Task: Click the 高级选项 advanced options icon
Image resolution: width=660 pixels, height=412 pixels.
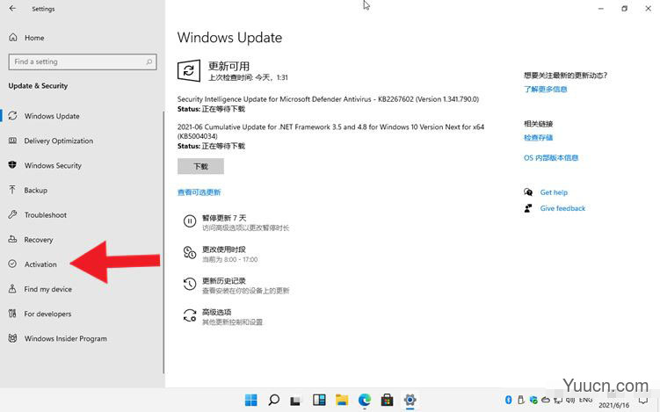Action: 190,315
